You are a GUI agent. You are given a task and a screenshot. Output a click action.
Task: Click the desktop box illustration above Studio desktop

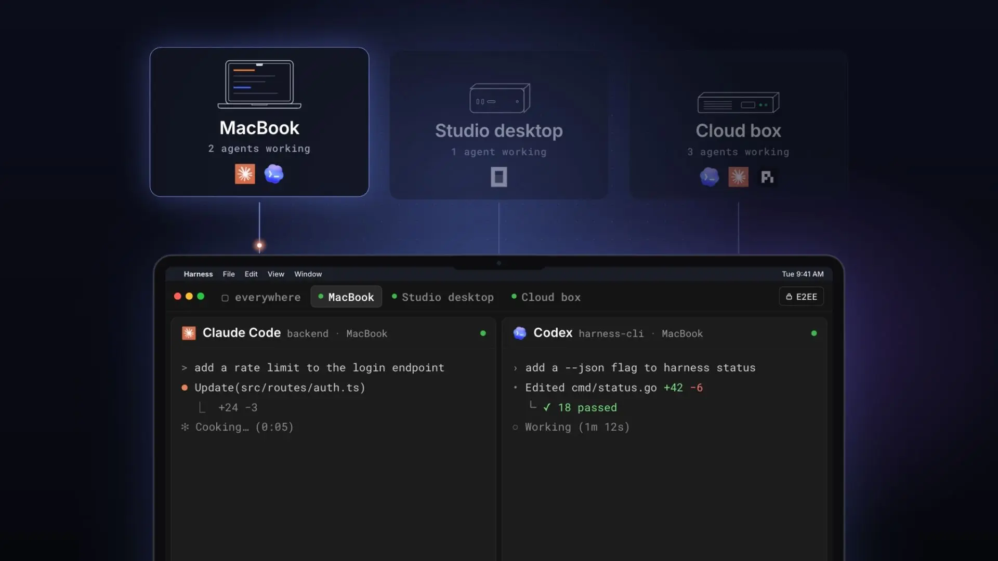point(500,98)
